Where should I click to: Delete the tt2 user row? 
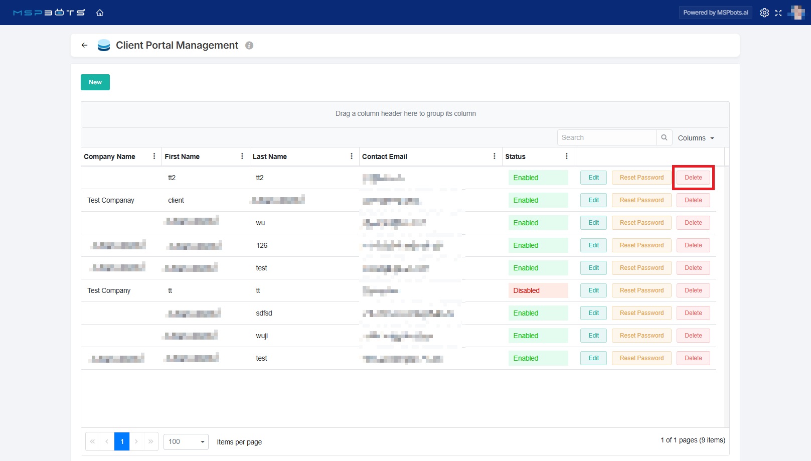coord(693,178)
